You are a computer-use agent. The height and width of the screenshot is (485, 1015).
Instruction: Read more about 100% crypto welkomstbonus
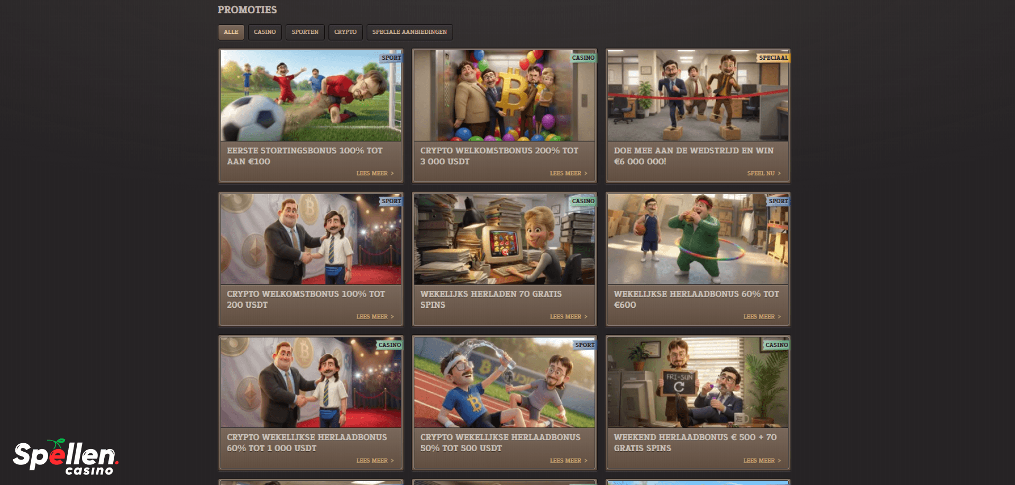(374, 317)
